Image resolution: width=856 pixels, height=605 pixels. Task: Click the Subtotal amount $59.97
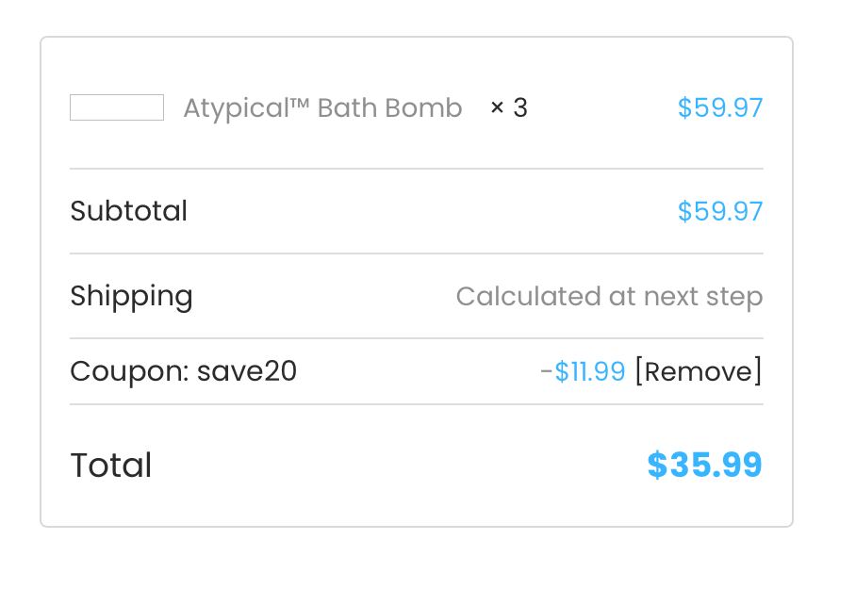click(x=719, y=211)
